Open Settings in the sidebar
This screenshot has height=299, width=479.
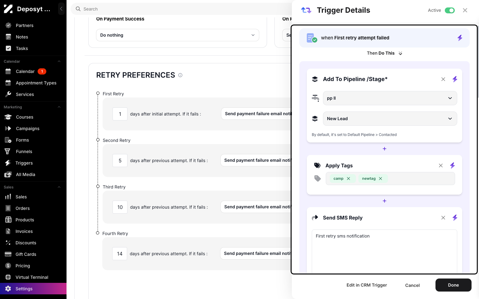(x=33, y=289)
